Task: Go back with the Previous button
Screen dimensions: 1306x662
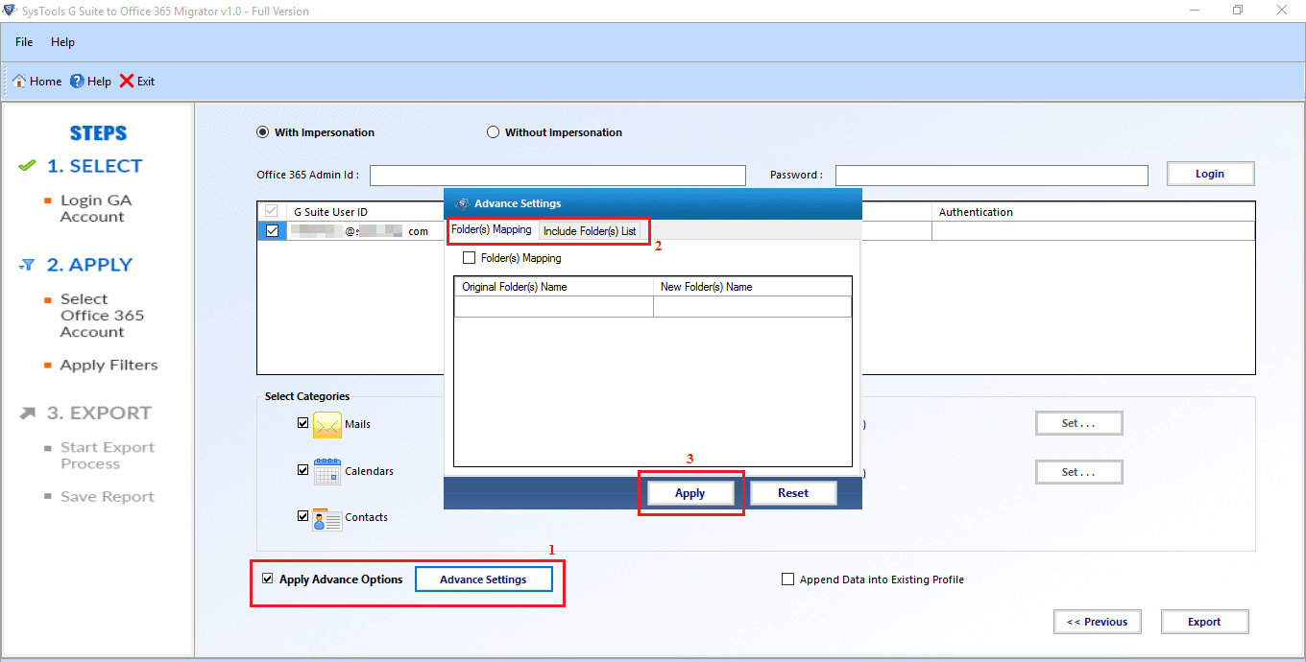Action: point(1097,622)
